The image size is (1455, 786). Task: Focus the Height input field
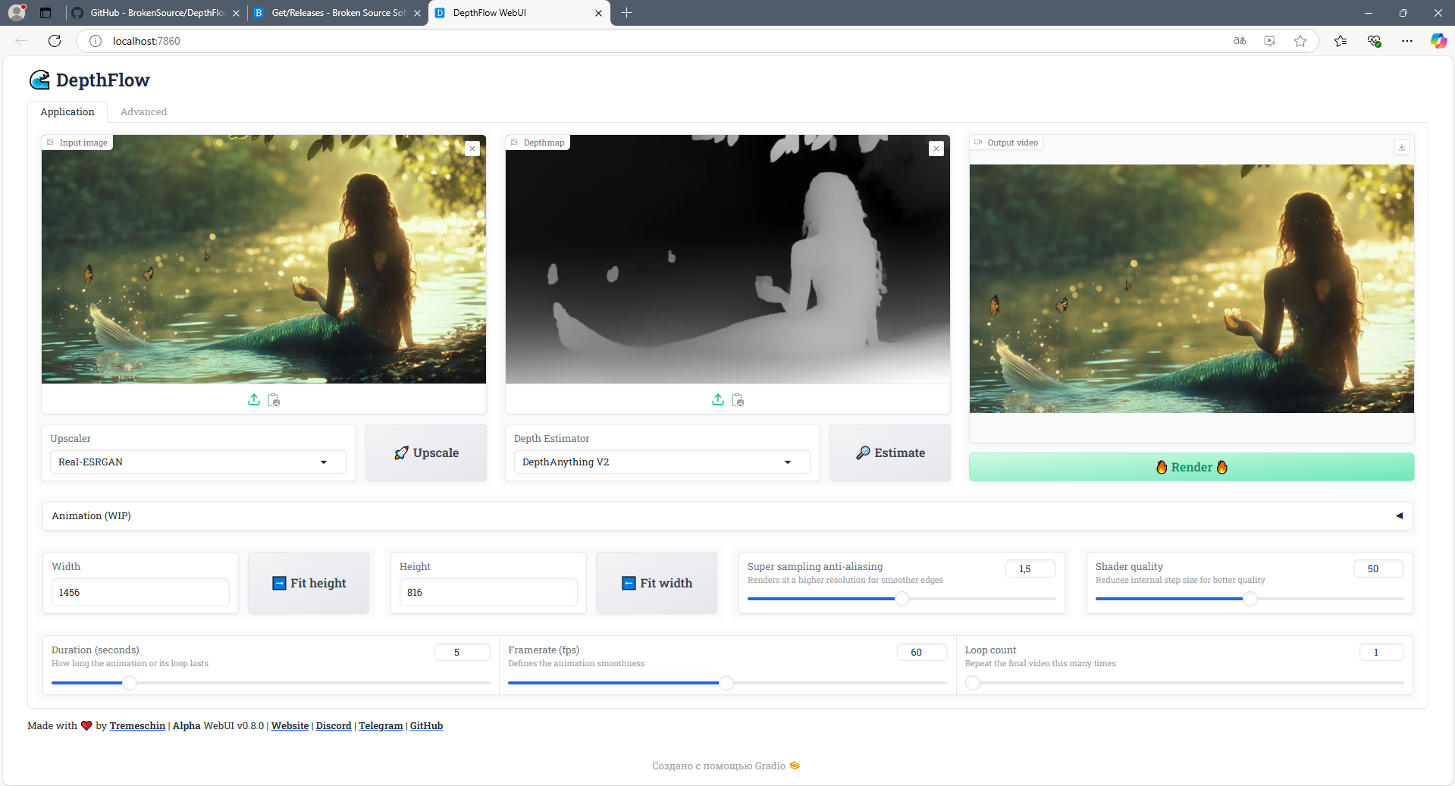(488, 592)
